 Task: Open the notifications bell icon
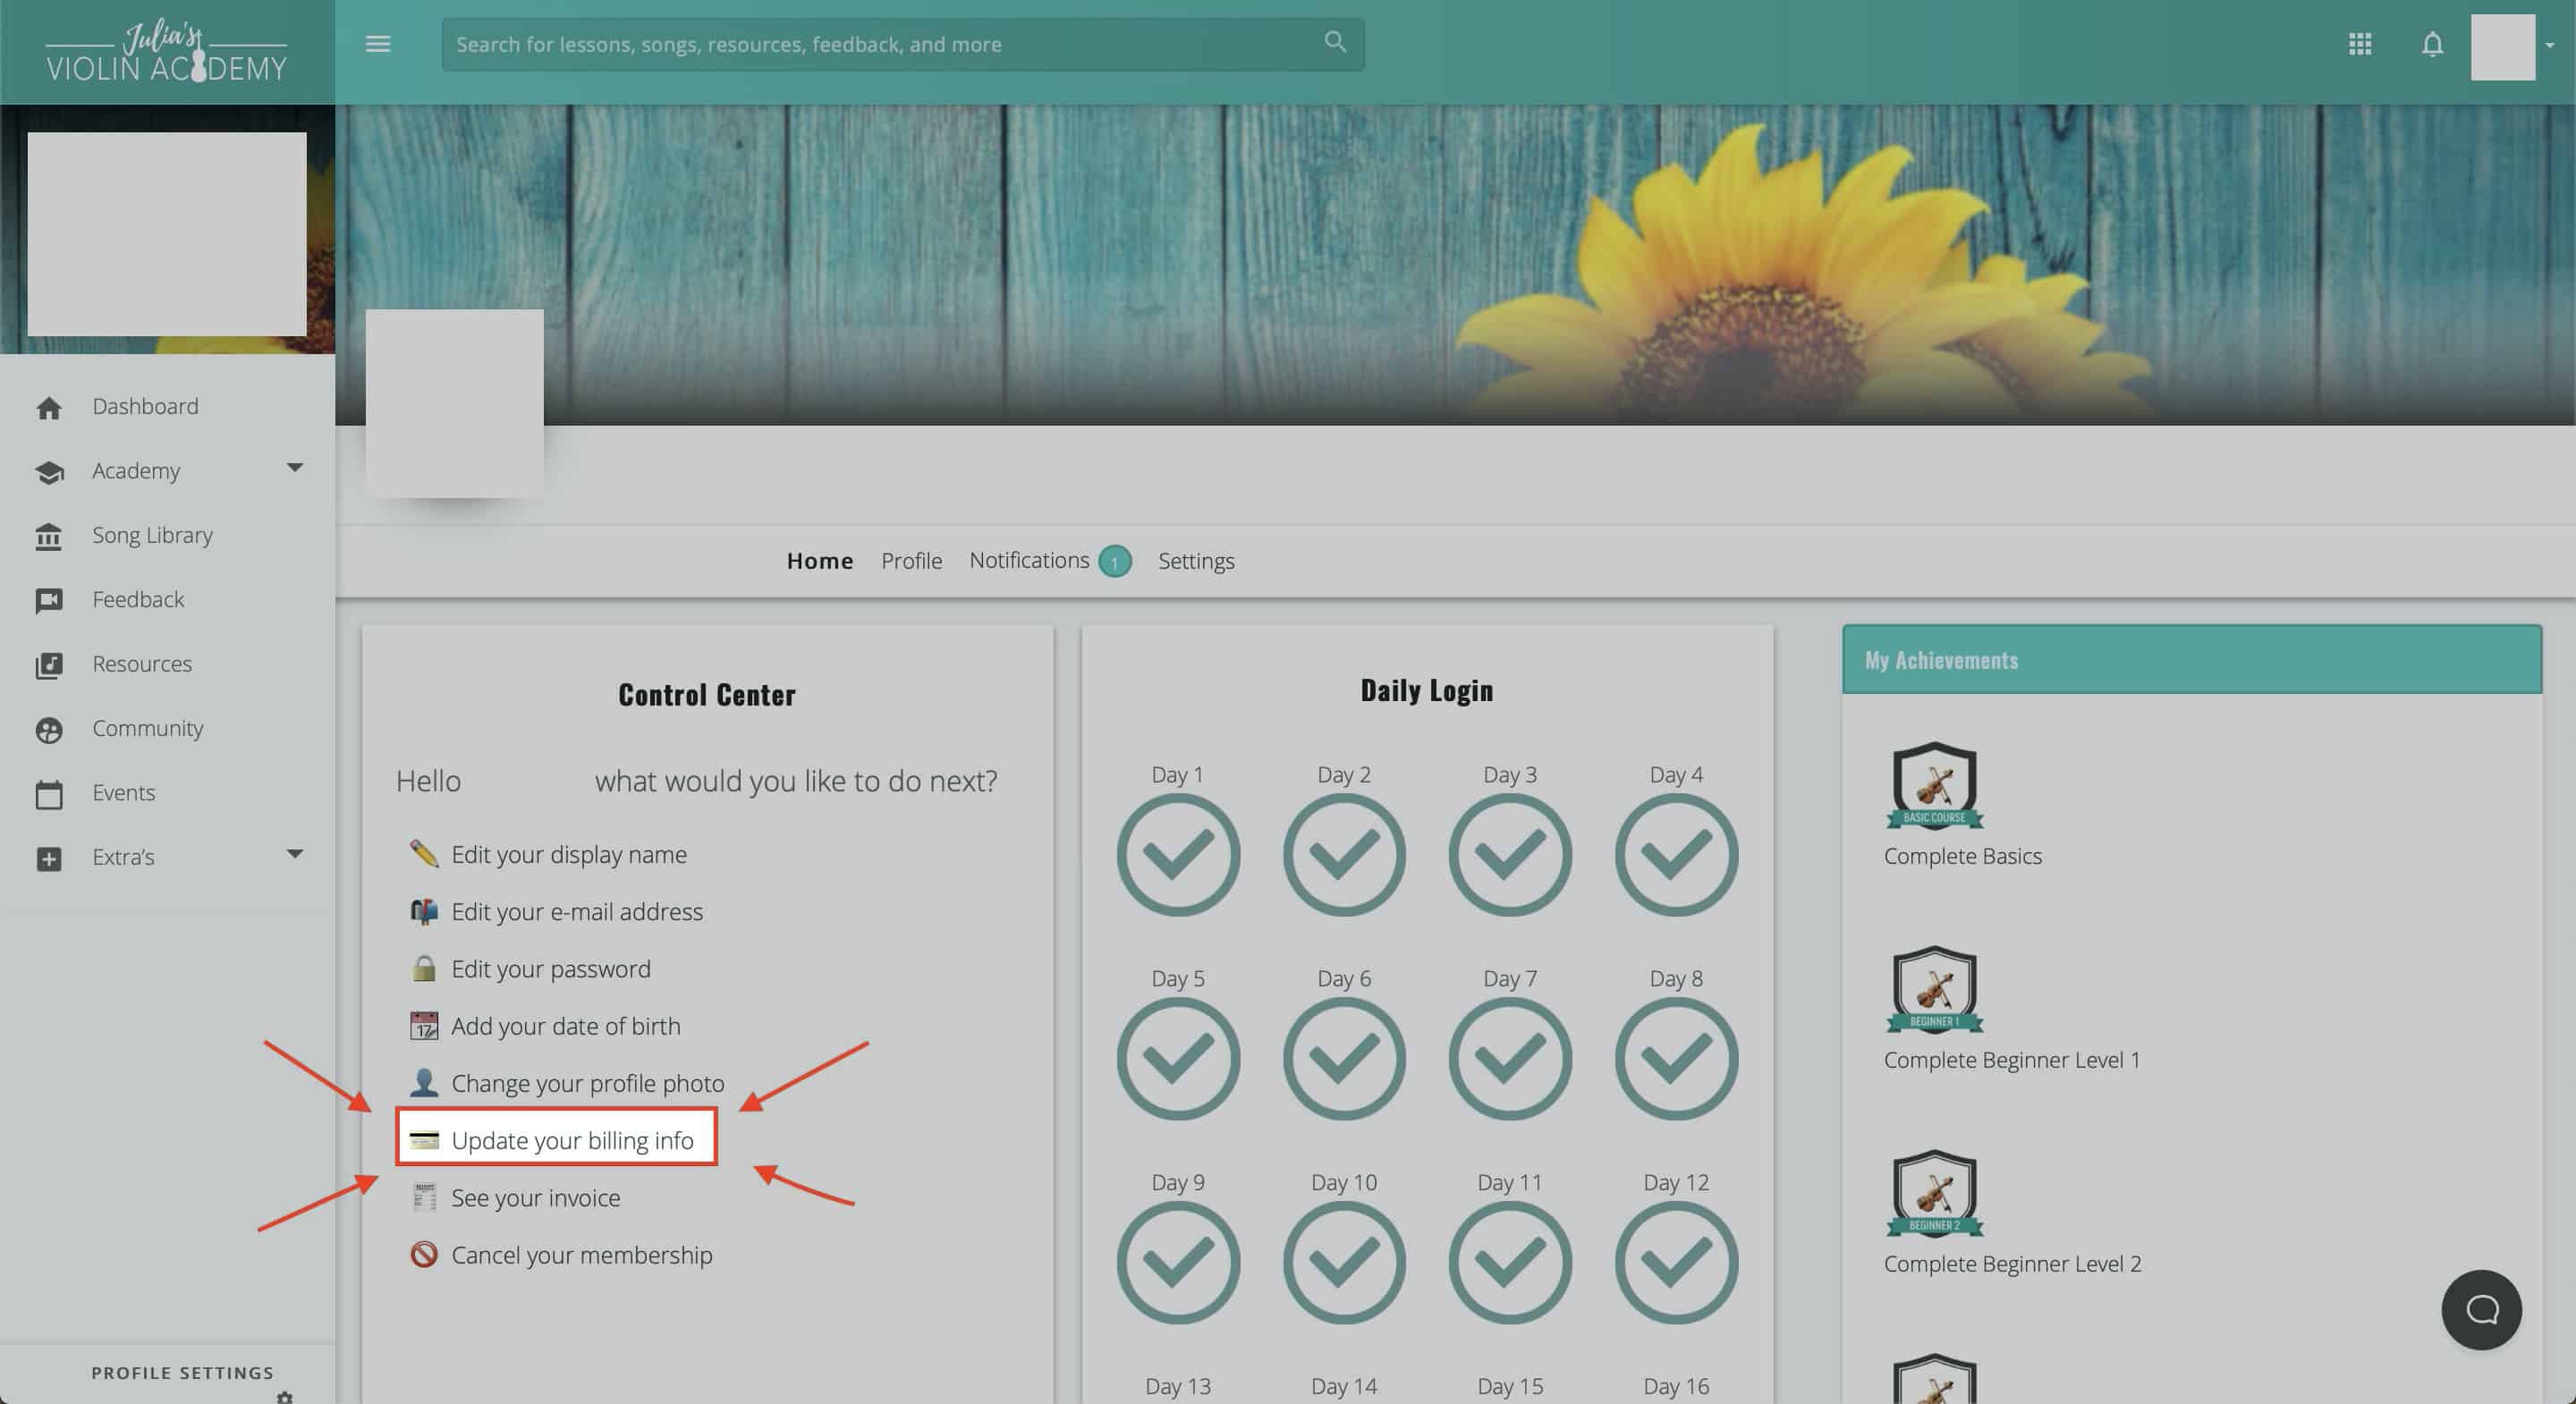point(2432,44)
